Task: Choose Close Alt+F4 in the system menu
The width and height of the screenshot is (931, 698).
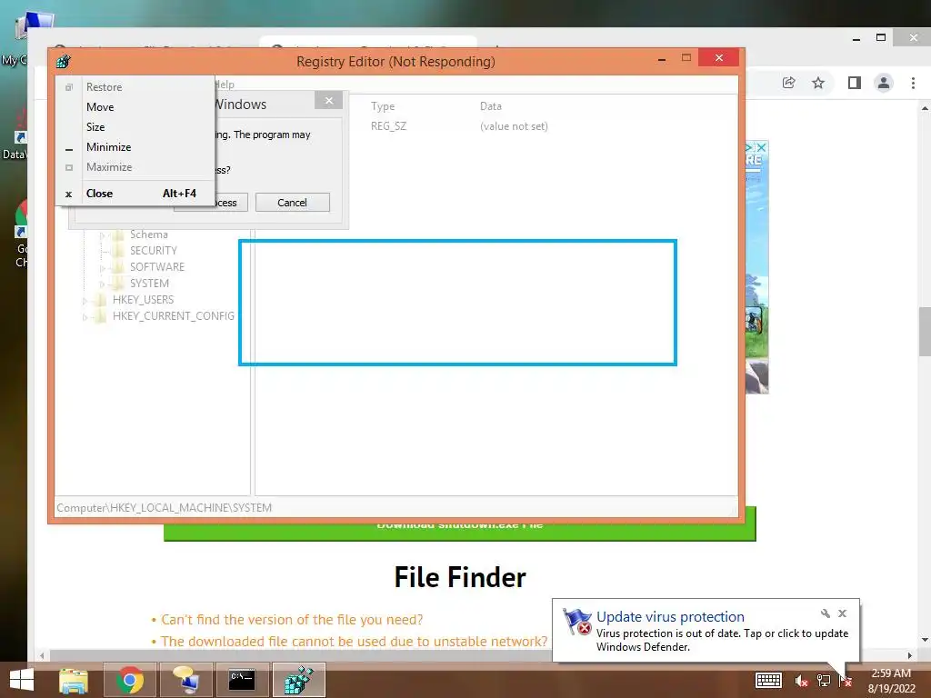Action: click(x=135, y=194)
